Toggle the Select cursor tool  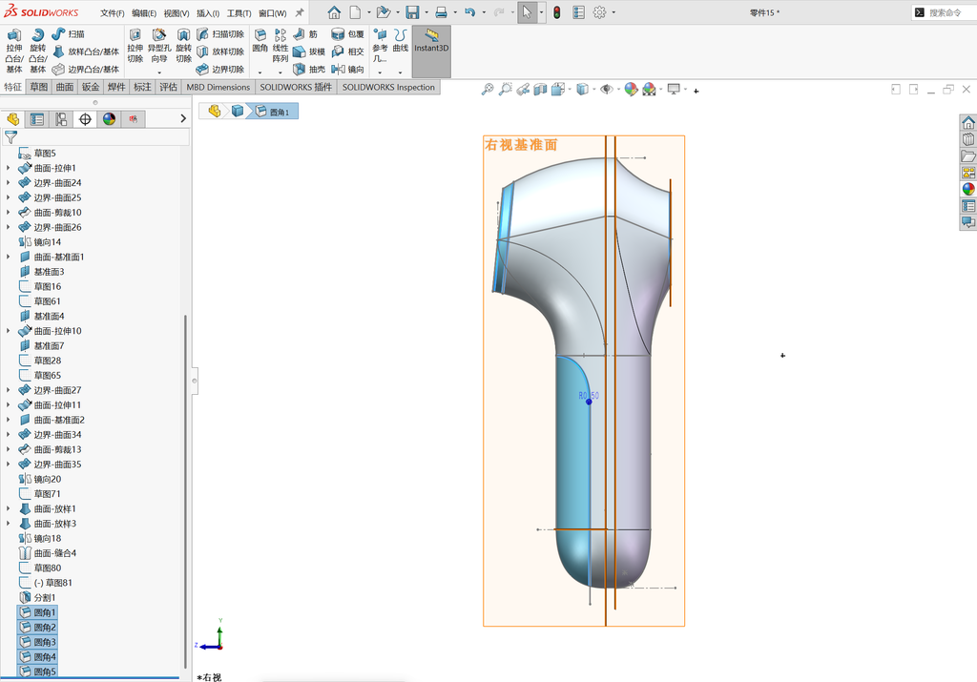coord(527,12)
